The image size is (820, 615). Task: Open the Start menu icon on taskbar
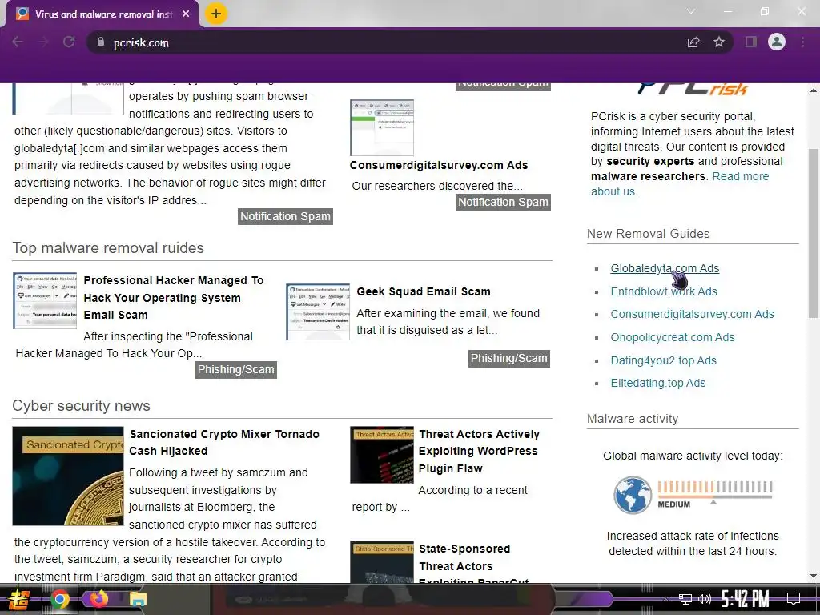pos(18,599)
